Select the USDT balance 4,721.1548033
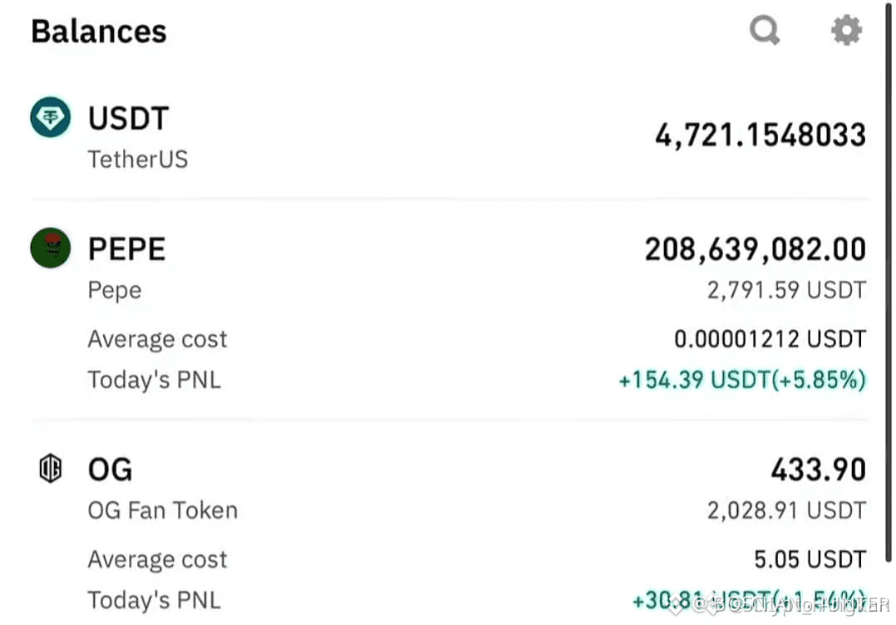 coord(760,135)
